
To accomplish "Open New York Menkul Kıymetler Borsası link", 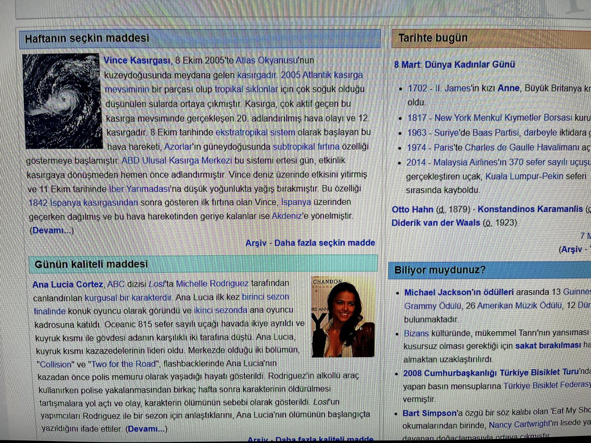I will (503, 118).
